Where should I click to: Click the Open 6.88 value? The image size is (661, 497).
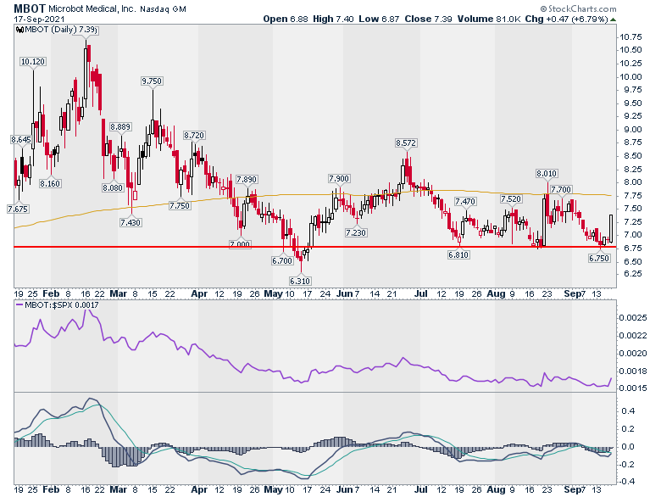(286, 19)
